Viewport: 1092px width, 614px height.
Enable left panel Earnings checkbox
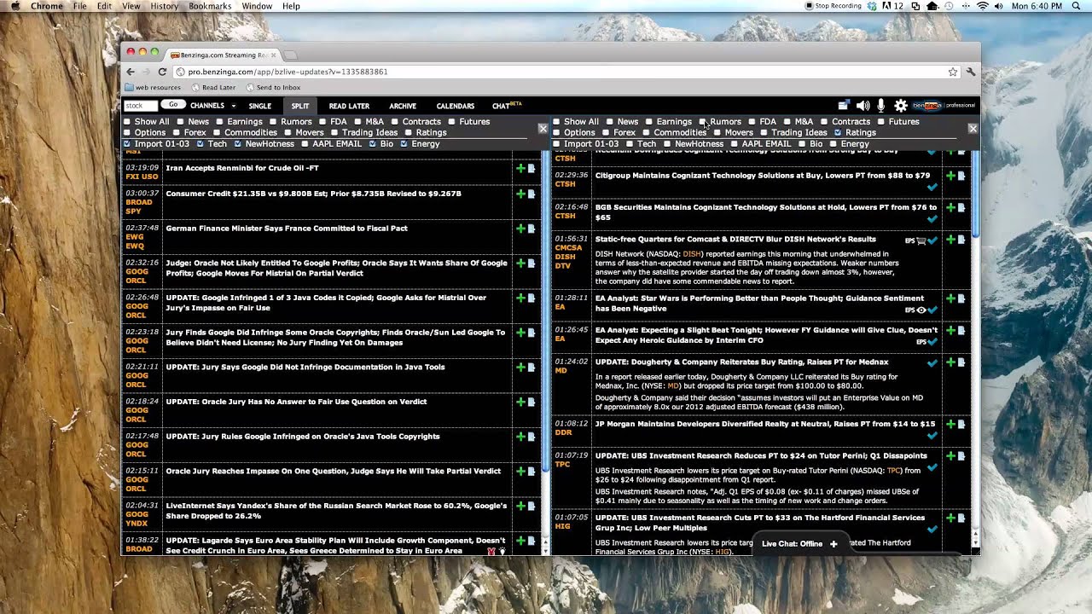220,122
